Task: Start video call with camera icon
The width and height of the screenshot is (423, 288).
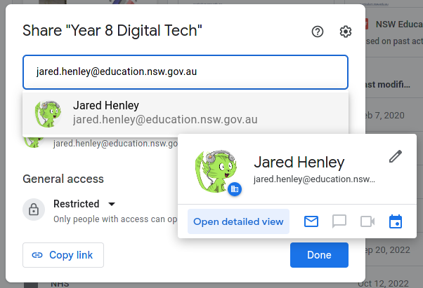Action: (x=367, y=221)
